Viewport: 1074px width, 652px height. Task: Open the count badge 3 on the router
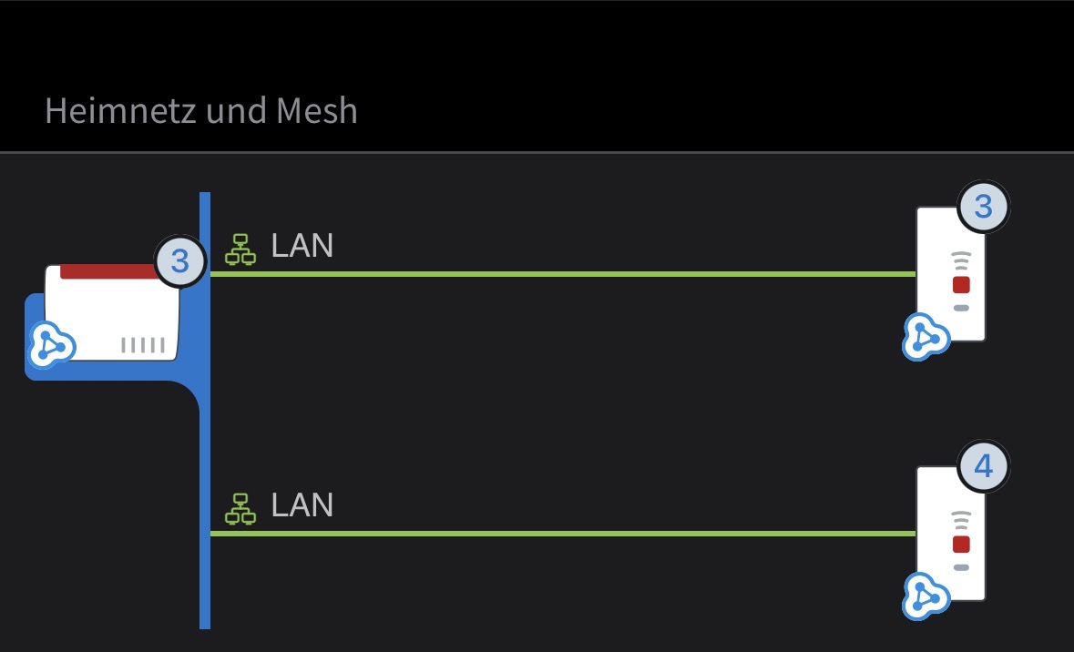point(180,261)
